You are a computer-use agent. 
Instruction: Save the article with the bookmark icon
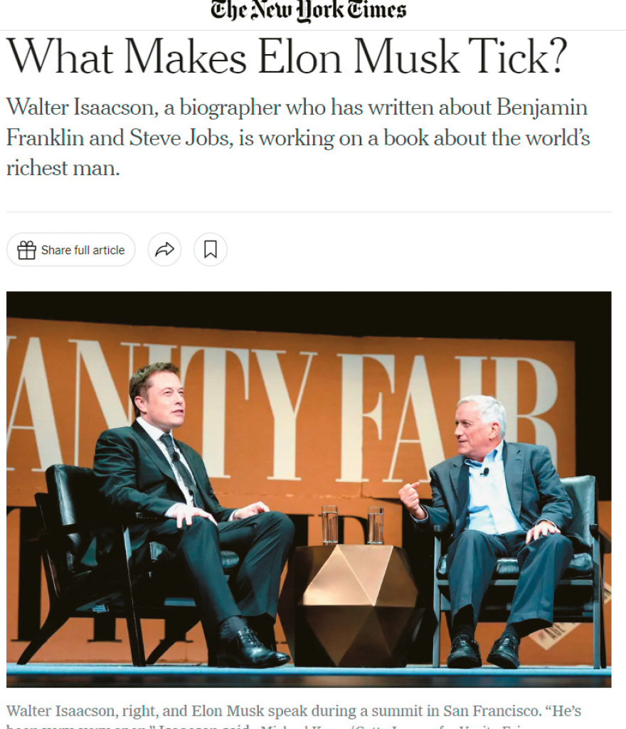[211, 250]
